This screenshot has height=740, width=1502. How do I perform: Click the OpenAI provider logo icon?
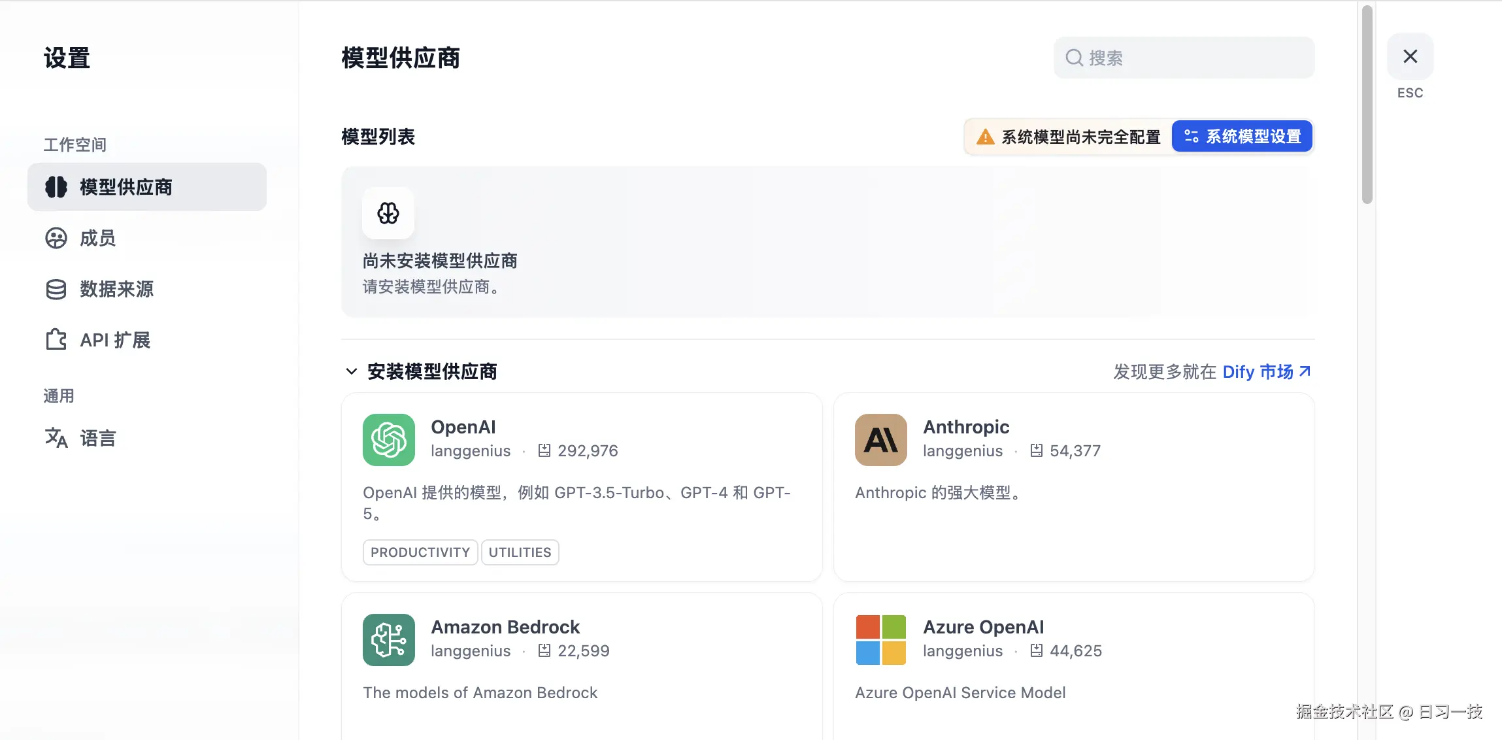[x=388, y=439]
